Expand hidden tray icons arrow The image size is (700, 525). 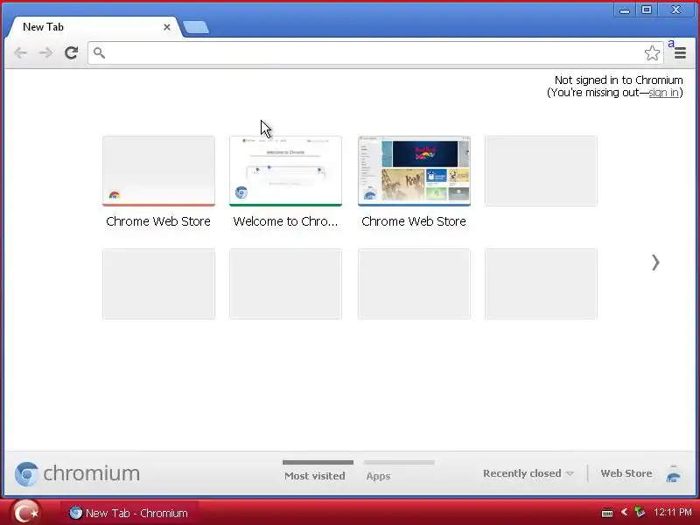coord(624,512)
